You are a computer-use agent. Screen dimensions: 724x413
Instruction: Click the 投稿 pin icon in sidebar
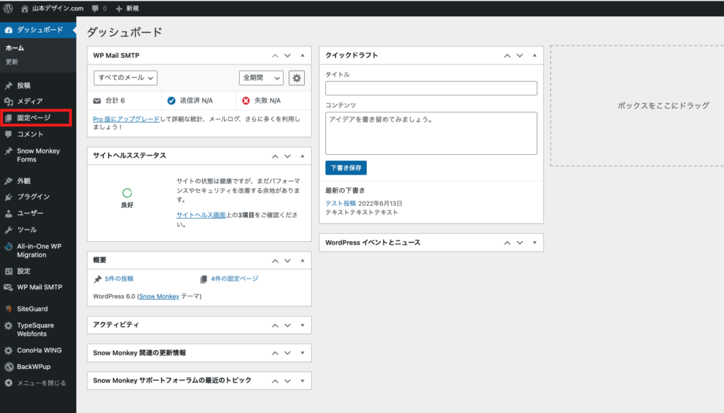pos(8,86)
